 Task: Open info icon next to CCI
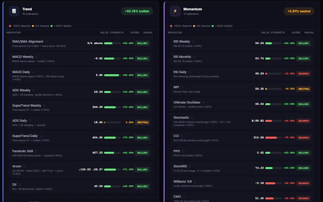click(x=182, y=136)
